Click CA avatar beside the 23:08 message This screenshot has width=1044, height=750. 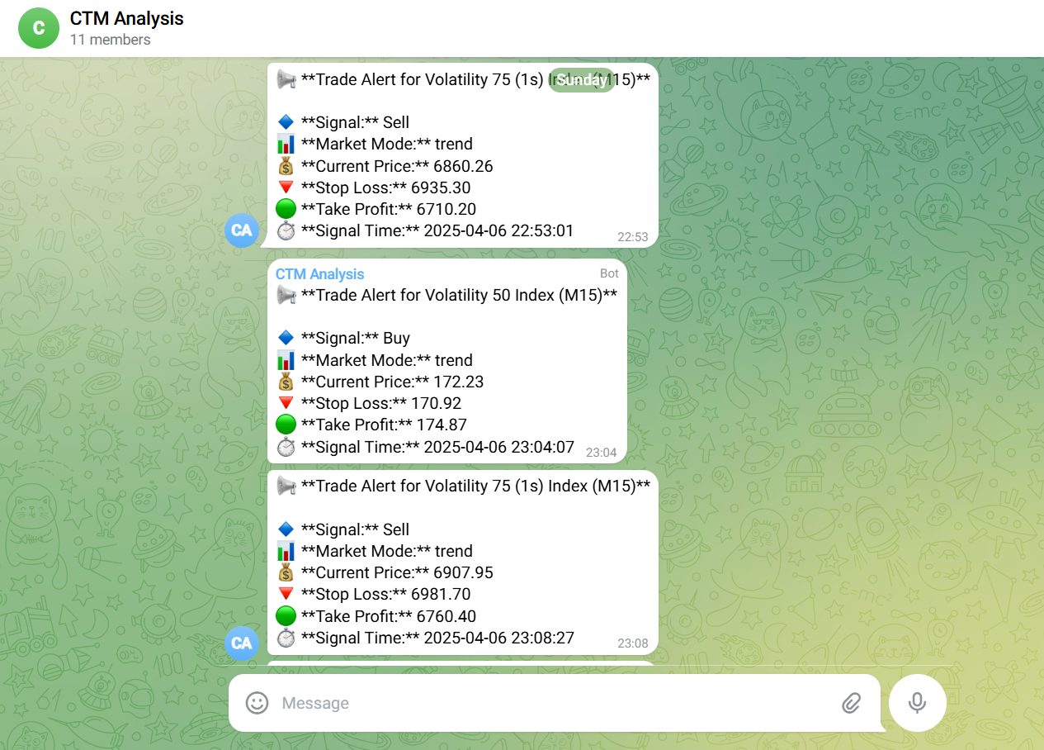(242, 643)
